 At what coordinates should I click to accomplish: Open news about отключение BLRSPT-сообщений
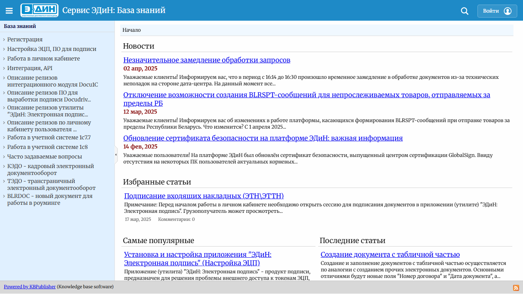[307, 99]
